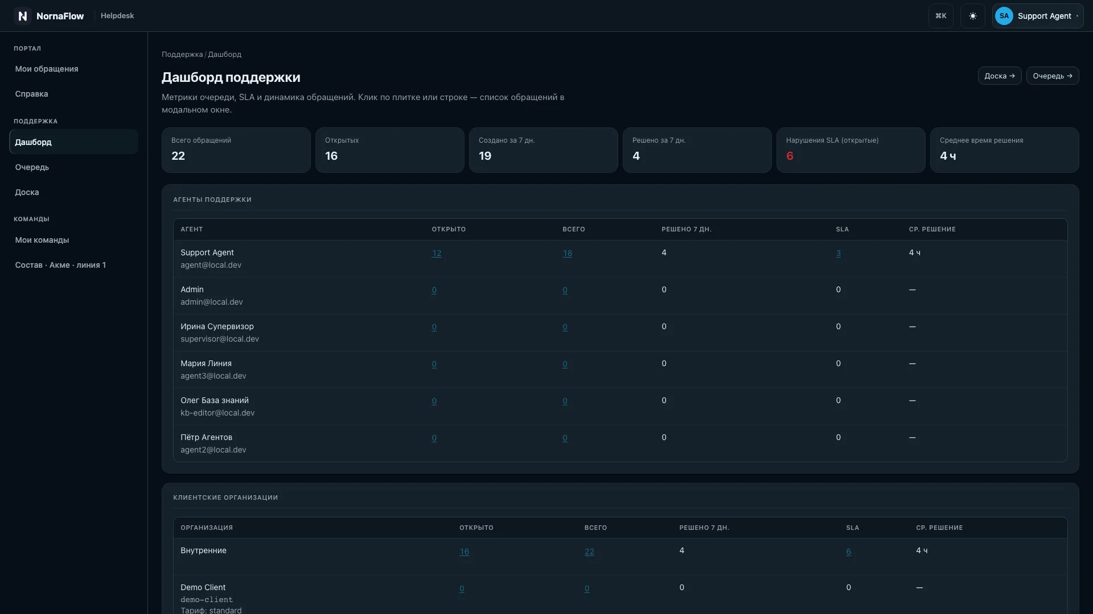
Task: Click Поддержка breadcrumb link
Action: tap(182, 55)
